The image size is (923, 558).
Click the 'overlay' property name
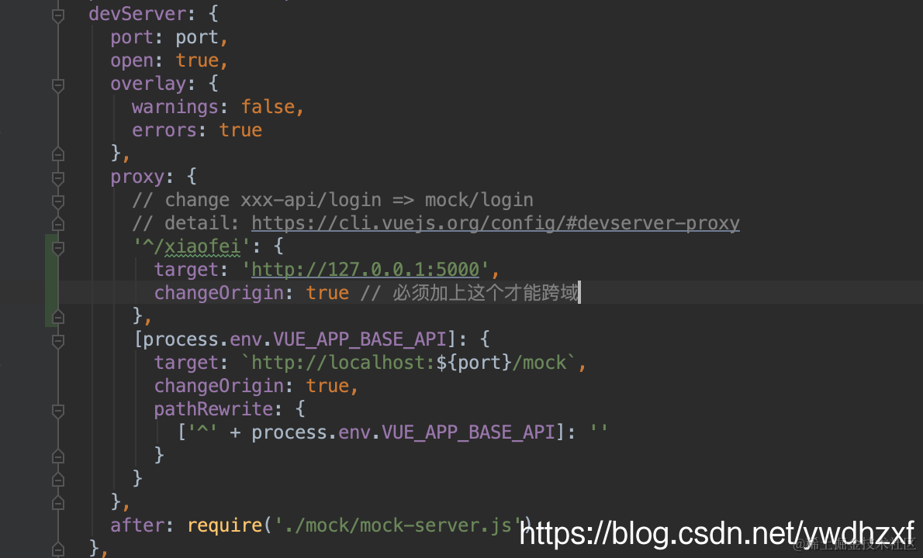[x=148, y=84]
